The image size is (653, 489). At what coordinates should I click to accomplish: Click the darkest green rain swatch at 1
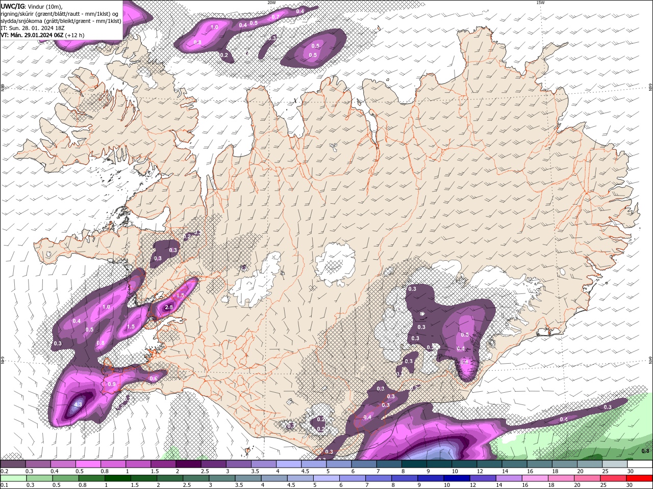pos(117,478)
